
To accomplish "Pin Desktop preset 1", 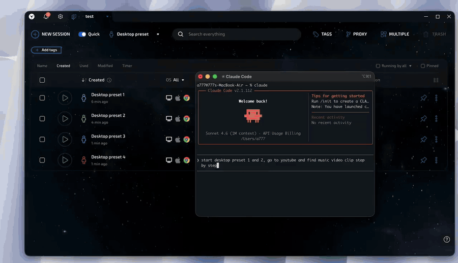I will 423,98.
